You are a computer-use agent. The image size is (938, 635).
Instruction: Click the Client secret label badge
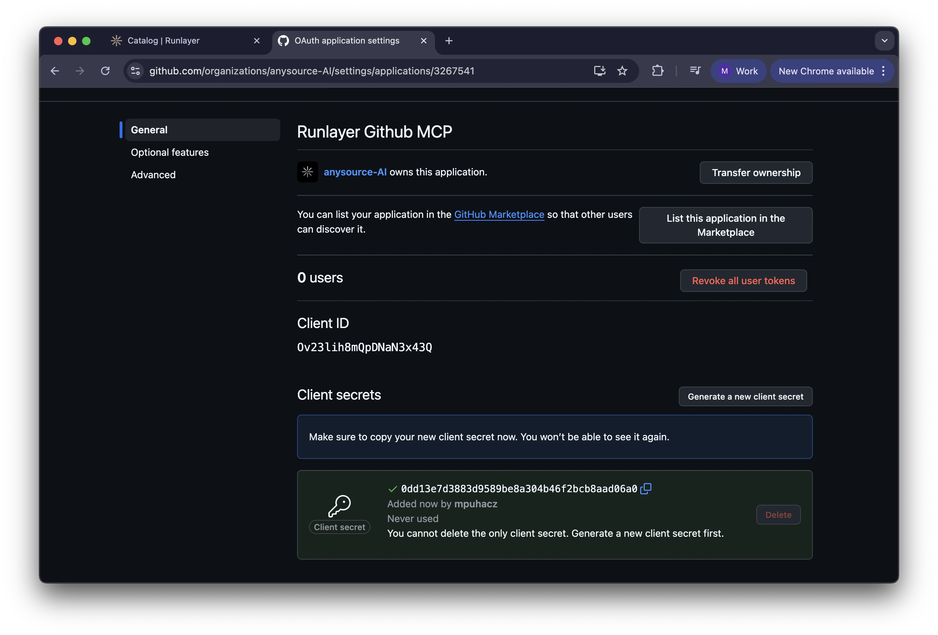click(x=340, y=527)
